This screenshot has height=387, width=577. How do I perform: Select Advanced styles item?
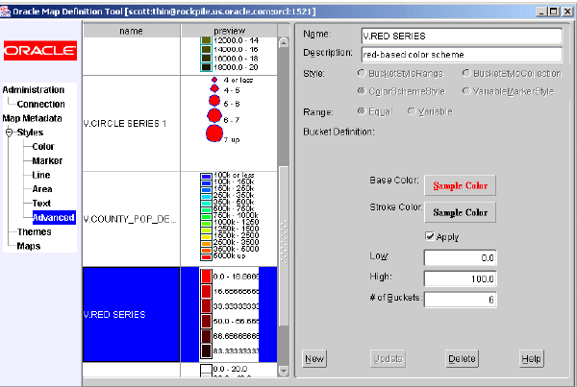point(54,218)
